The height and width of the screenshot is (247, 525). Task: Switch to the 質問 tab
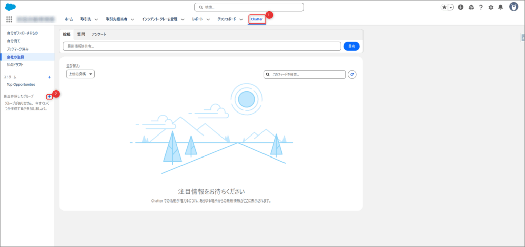(81, 34)
